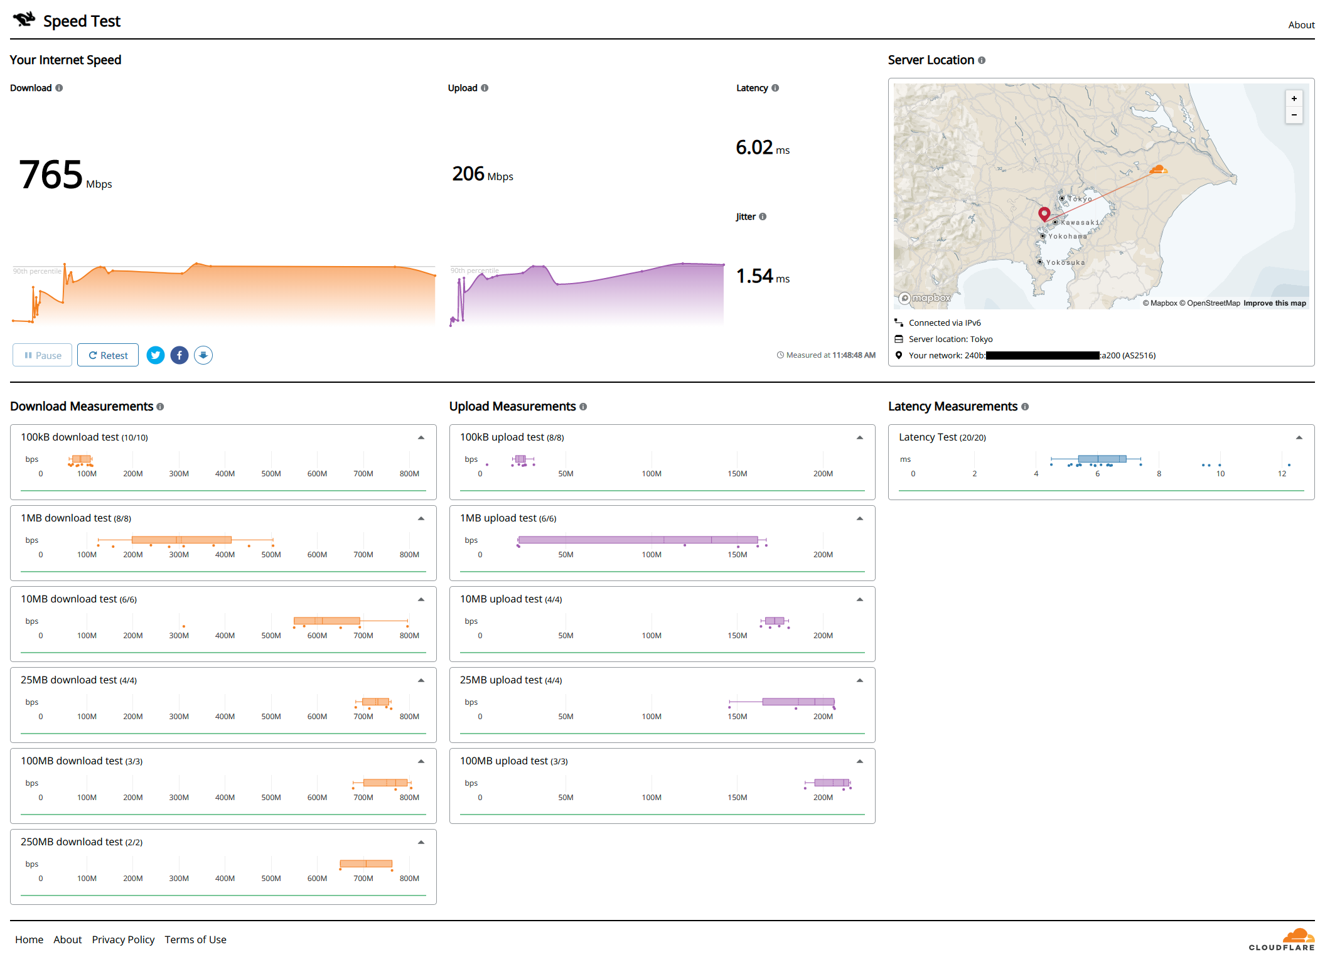Click the 206 Mbps upload value
The width and height of the screenshot is (1325, 962).
click(x=483, y=174)
